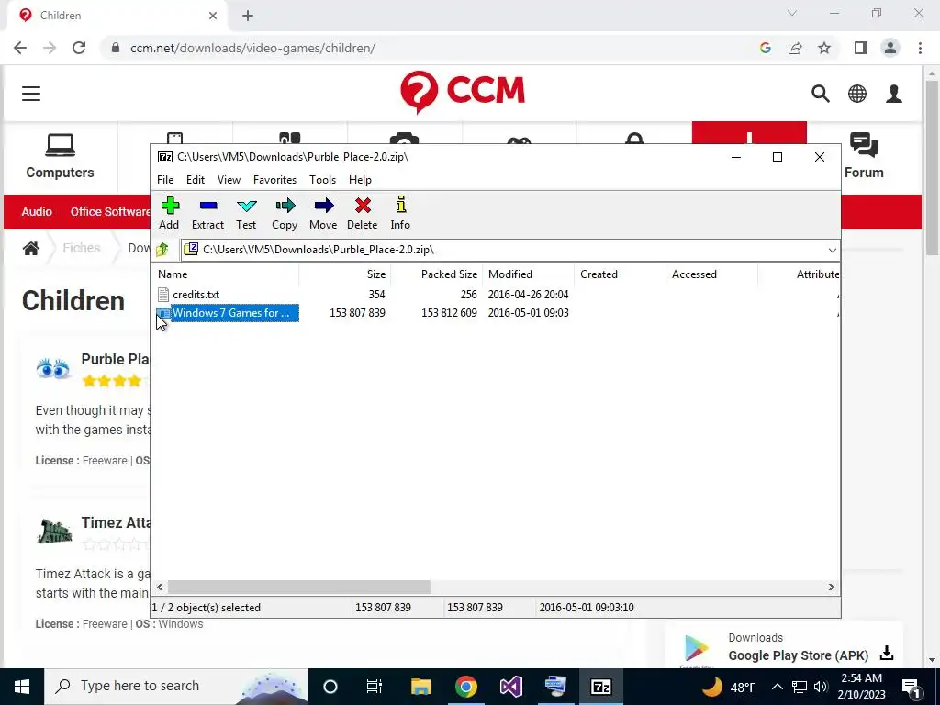Sort by the Name column header
The width and height of the screenshot is (940, 705).
(x=227, y=274)
